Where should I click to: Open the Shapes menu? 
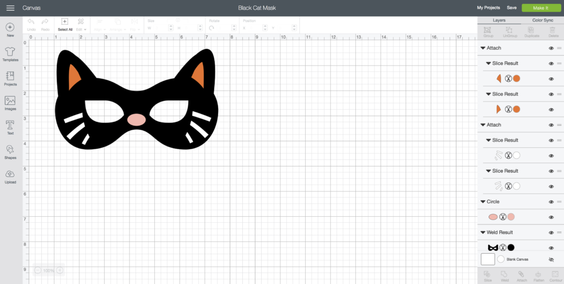pyautogui.click(x=10, y=152)
